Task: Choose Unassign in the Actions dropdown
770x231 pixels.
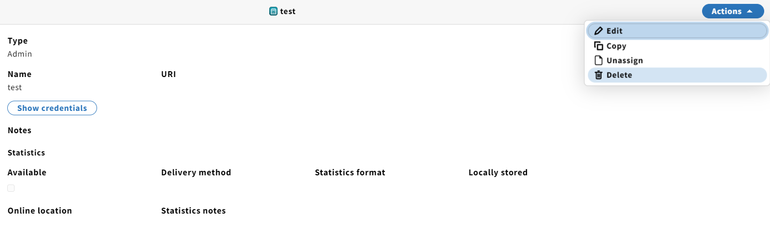Action: pos(677,61)
